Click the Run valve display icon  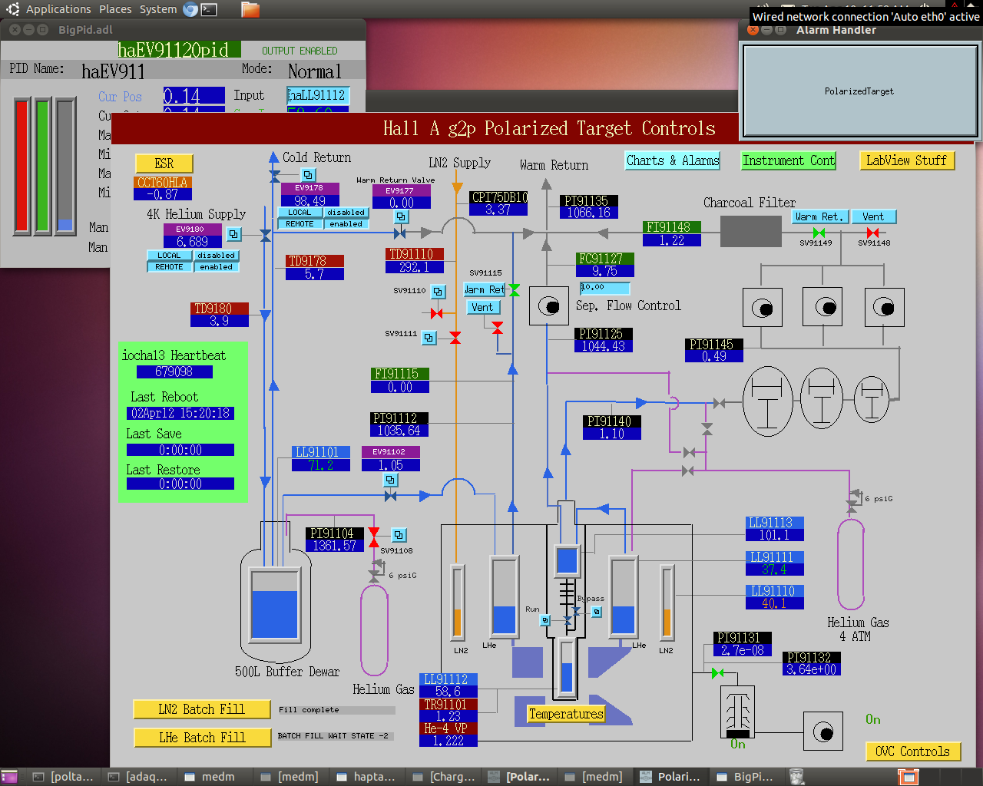point(545,620)
